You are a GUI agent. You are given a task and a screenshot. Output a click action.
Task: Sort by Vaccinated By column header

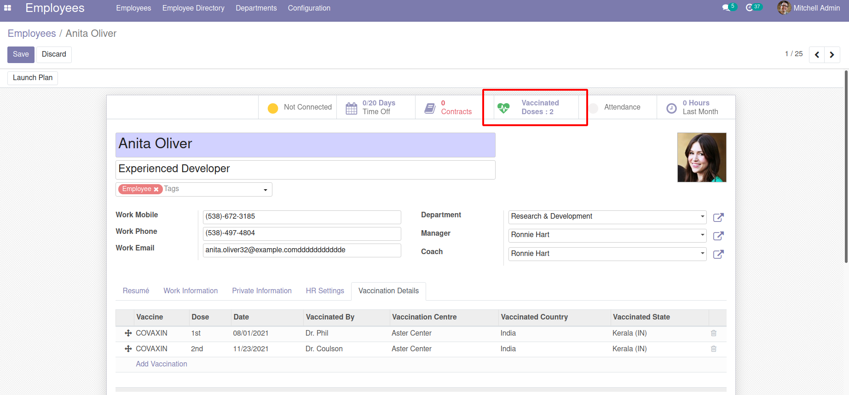347,317
